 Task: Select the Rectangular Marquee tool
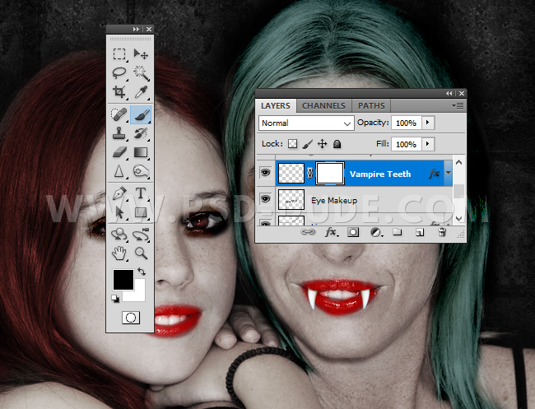tap(119, 53)
